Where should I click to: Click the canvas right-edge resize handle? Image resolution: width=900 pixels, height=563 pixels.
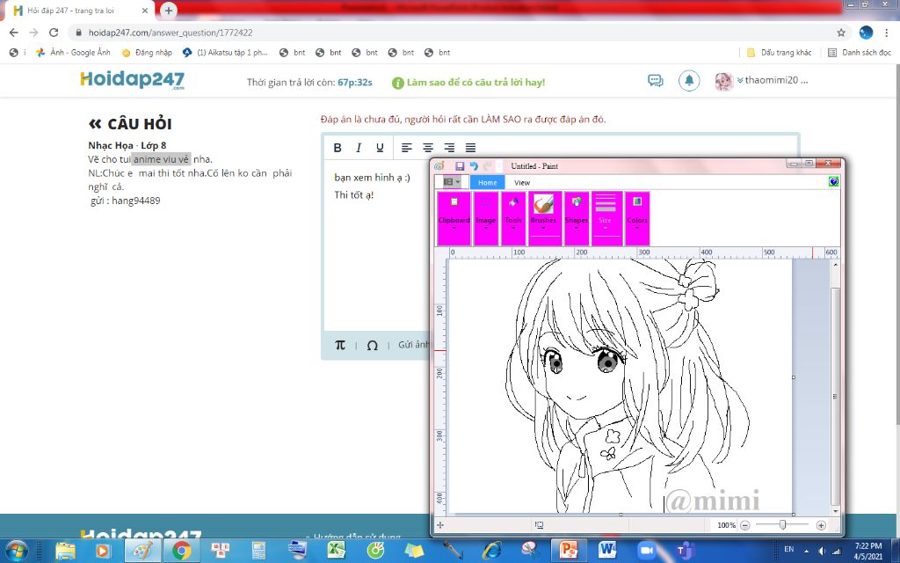coord(794,377)
